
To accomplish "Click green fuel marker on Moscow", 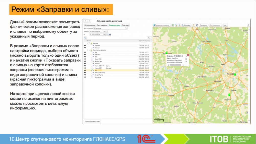I will click(234, 74).
